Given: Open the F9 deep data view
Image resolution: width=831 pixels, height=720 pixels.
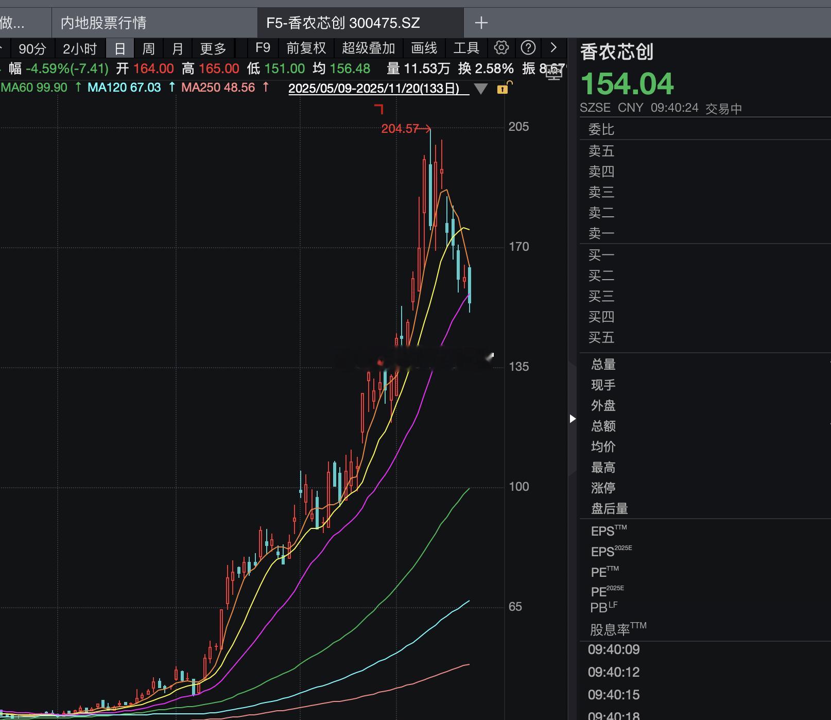Looking at the screenshot, I should [263, 48].
